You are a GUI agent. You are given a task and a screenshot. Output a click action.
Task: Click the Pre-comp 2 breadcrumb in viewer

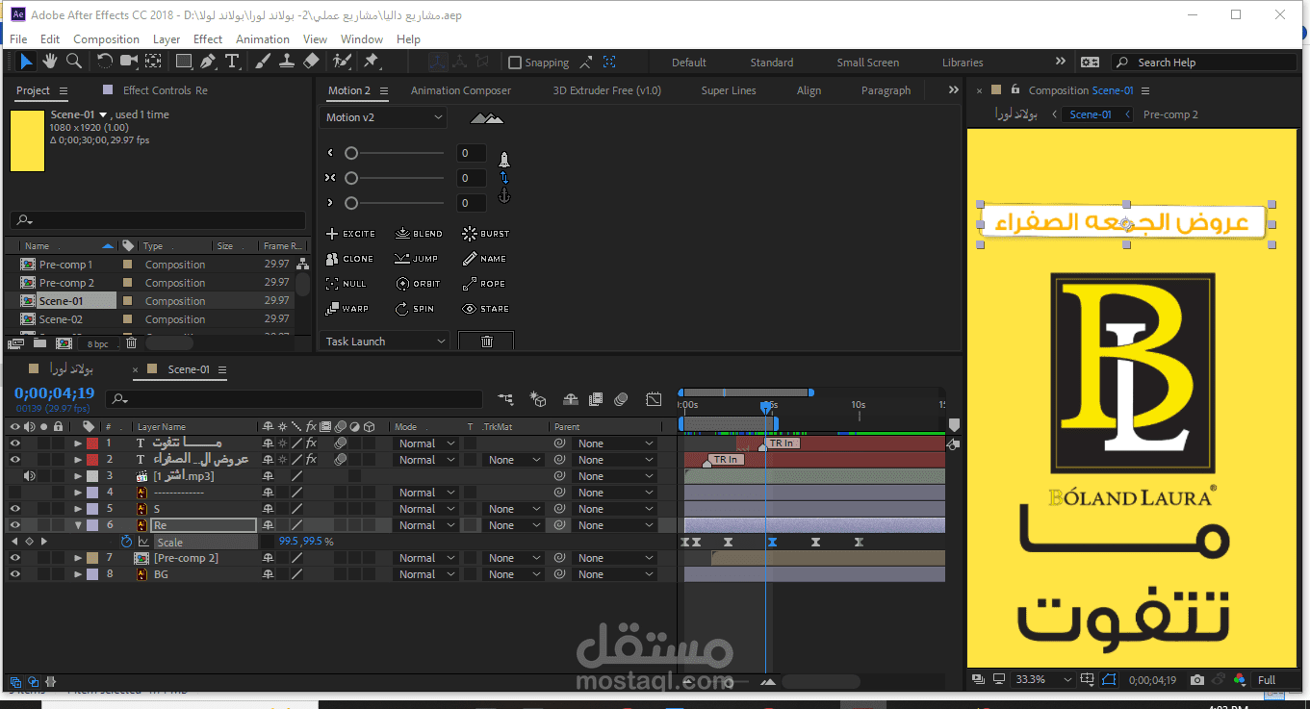coord(1170,114)
